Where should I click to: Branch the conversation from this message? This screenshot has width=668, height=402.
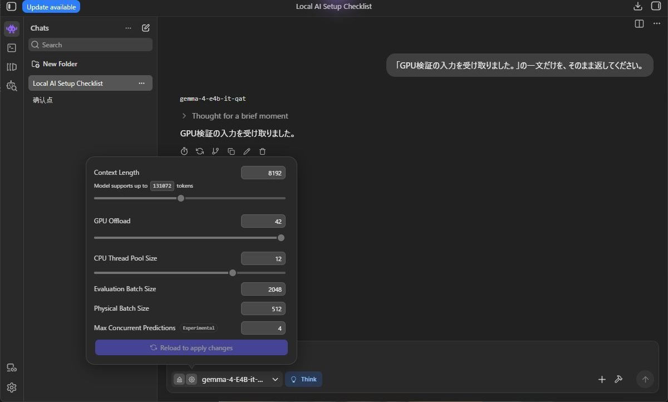215,151
